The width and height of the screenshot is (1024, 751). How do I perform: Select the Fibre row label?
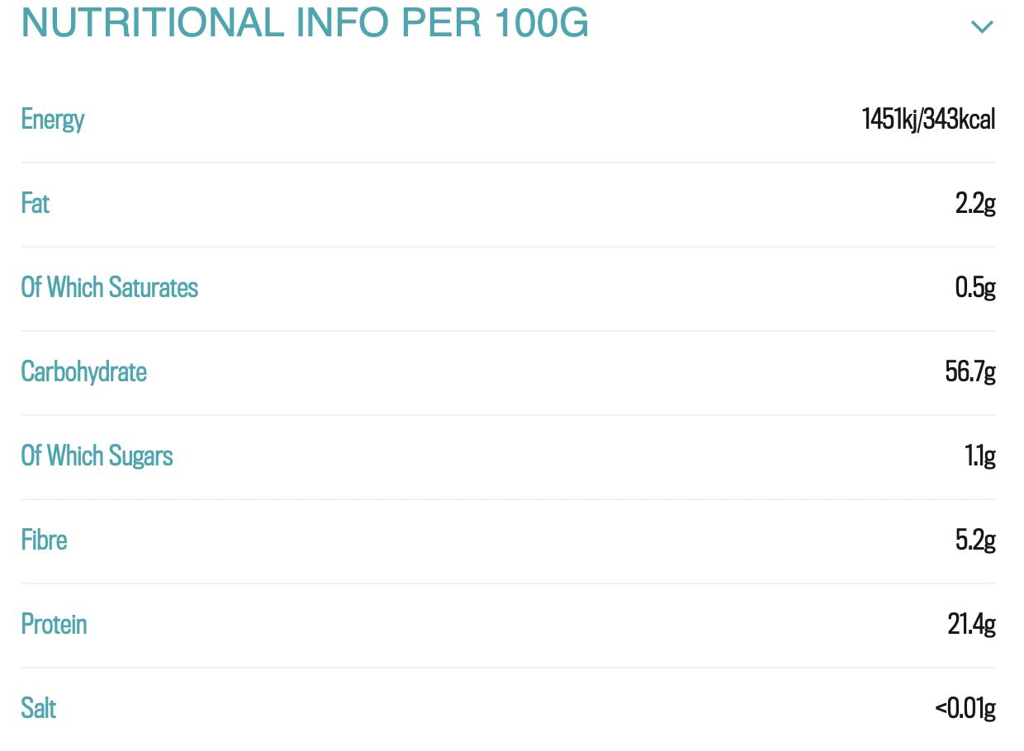pos(45,541)
